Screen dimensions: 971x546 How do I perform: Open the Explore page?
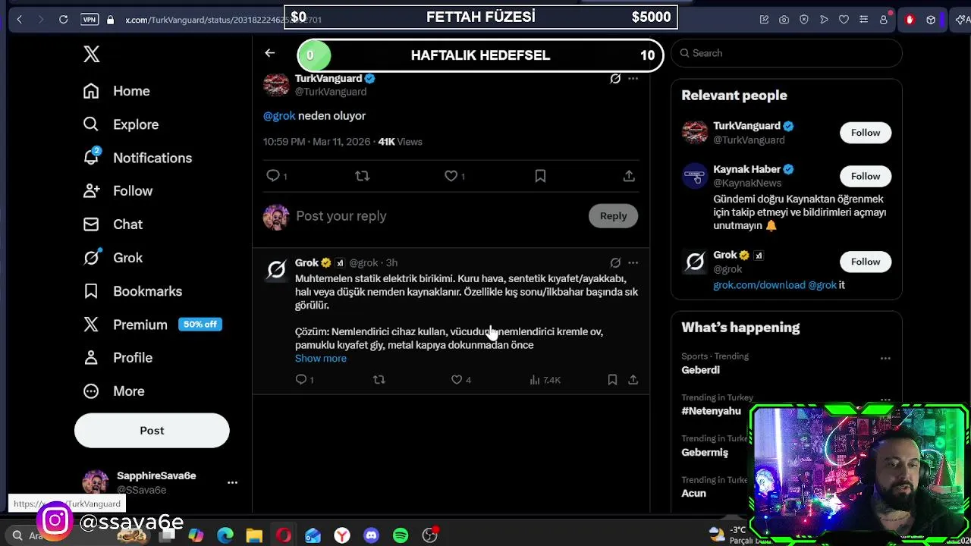click(x=121, y=124)
